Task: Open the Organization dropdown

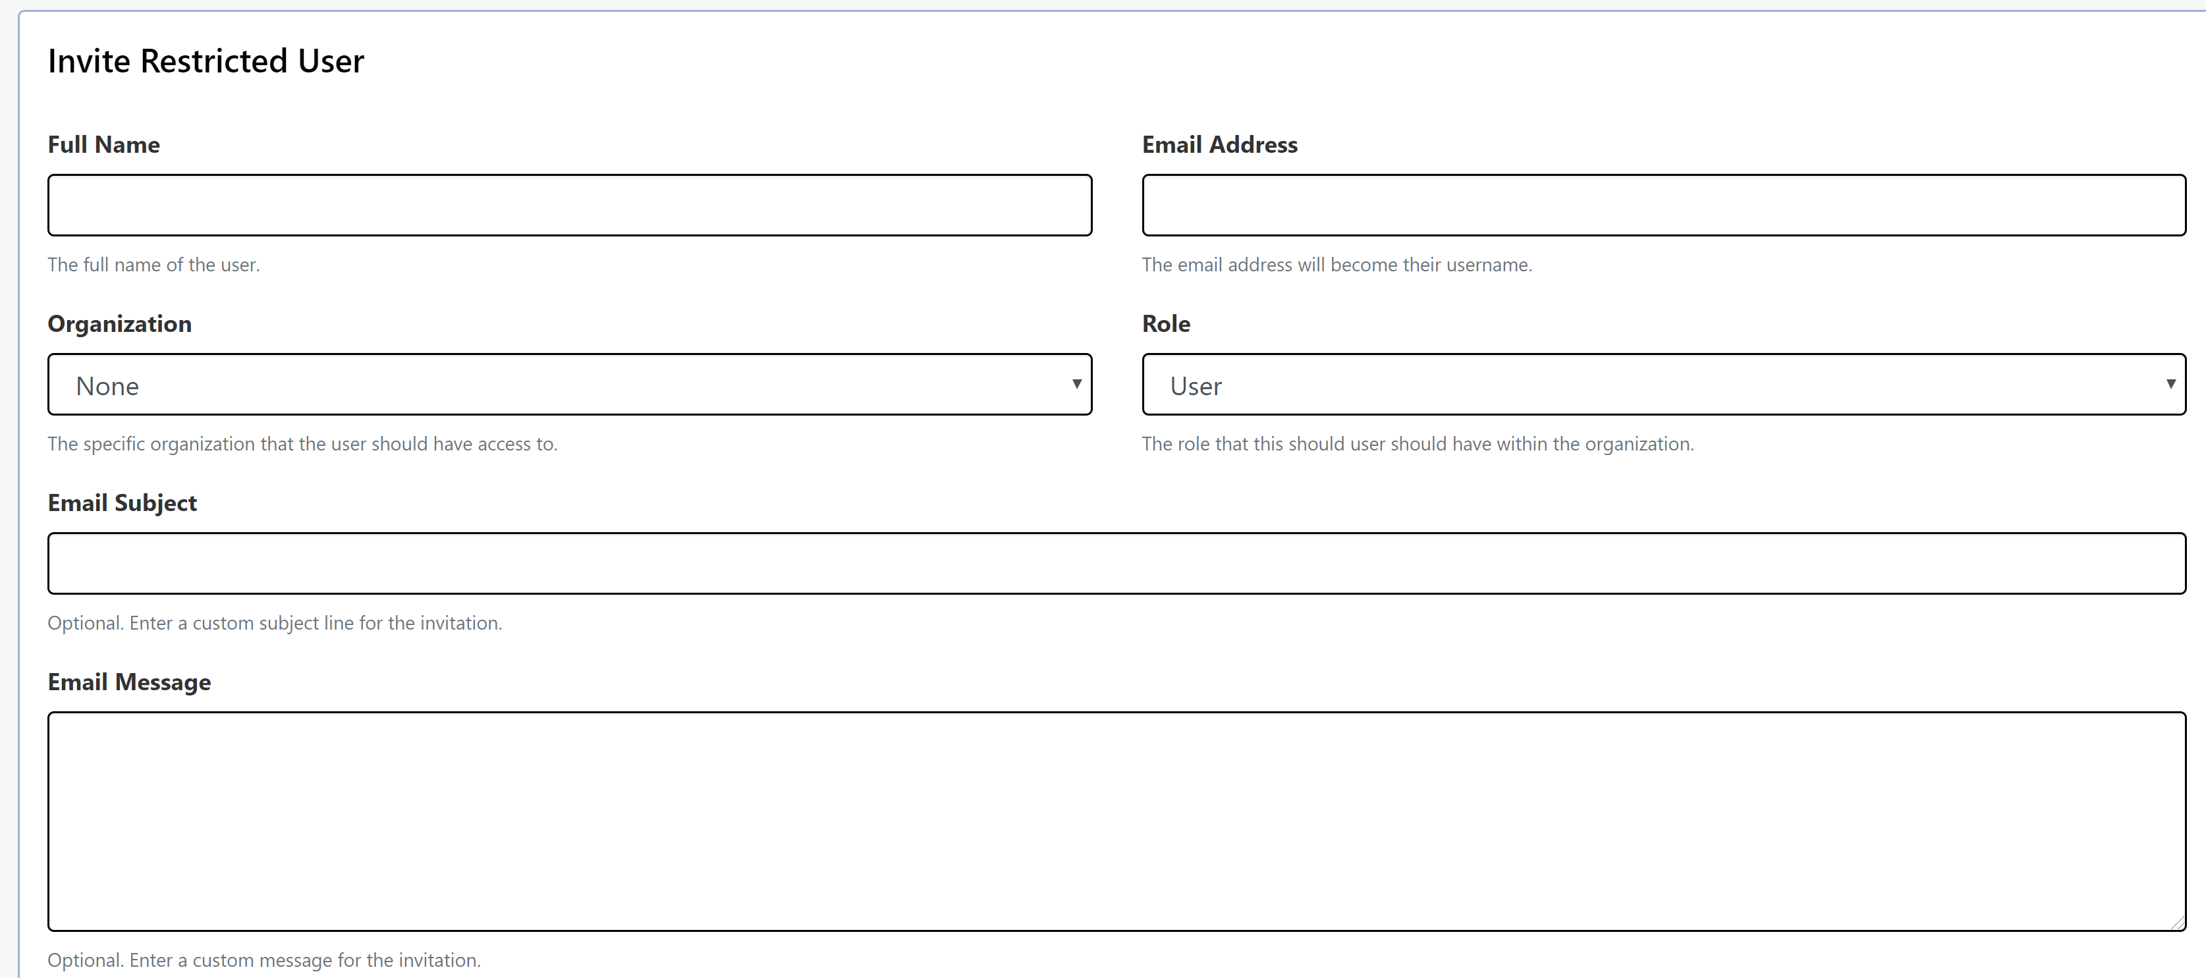Action: (570, 385)
